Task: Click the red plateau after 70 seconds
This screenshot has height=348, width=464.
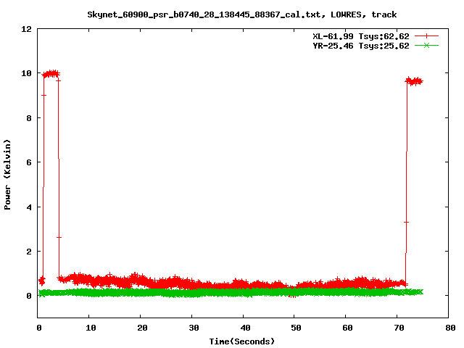Action: point(414,81)
